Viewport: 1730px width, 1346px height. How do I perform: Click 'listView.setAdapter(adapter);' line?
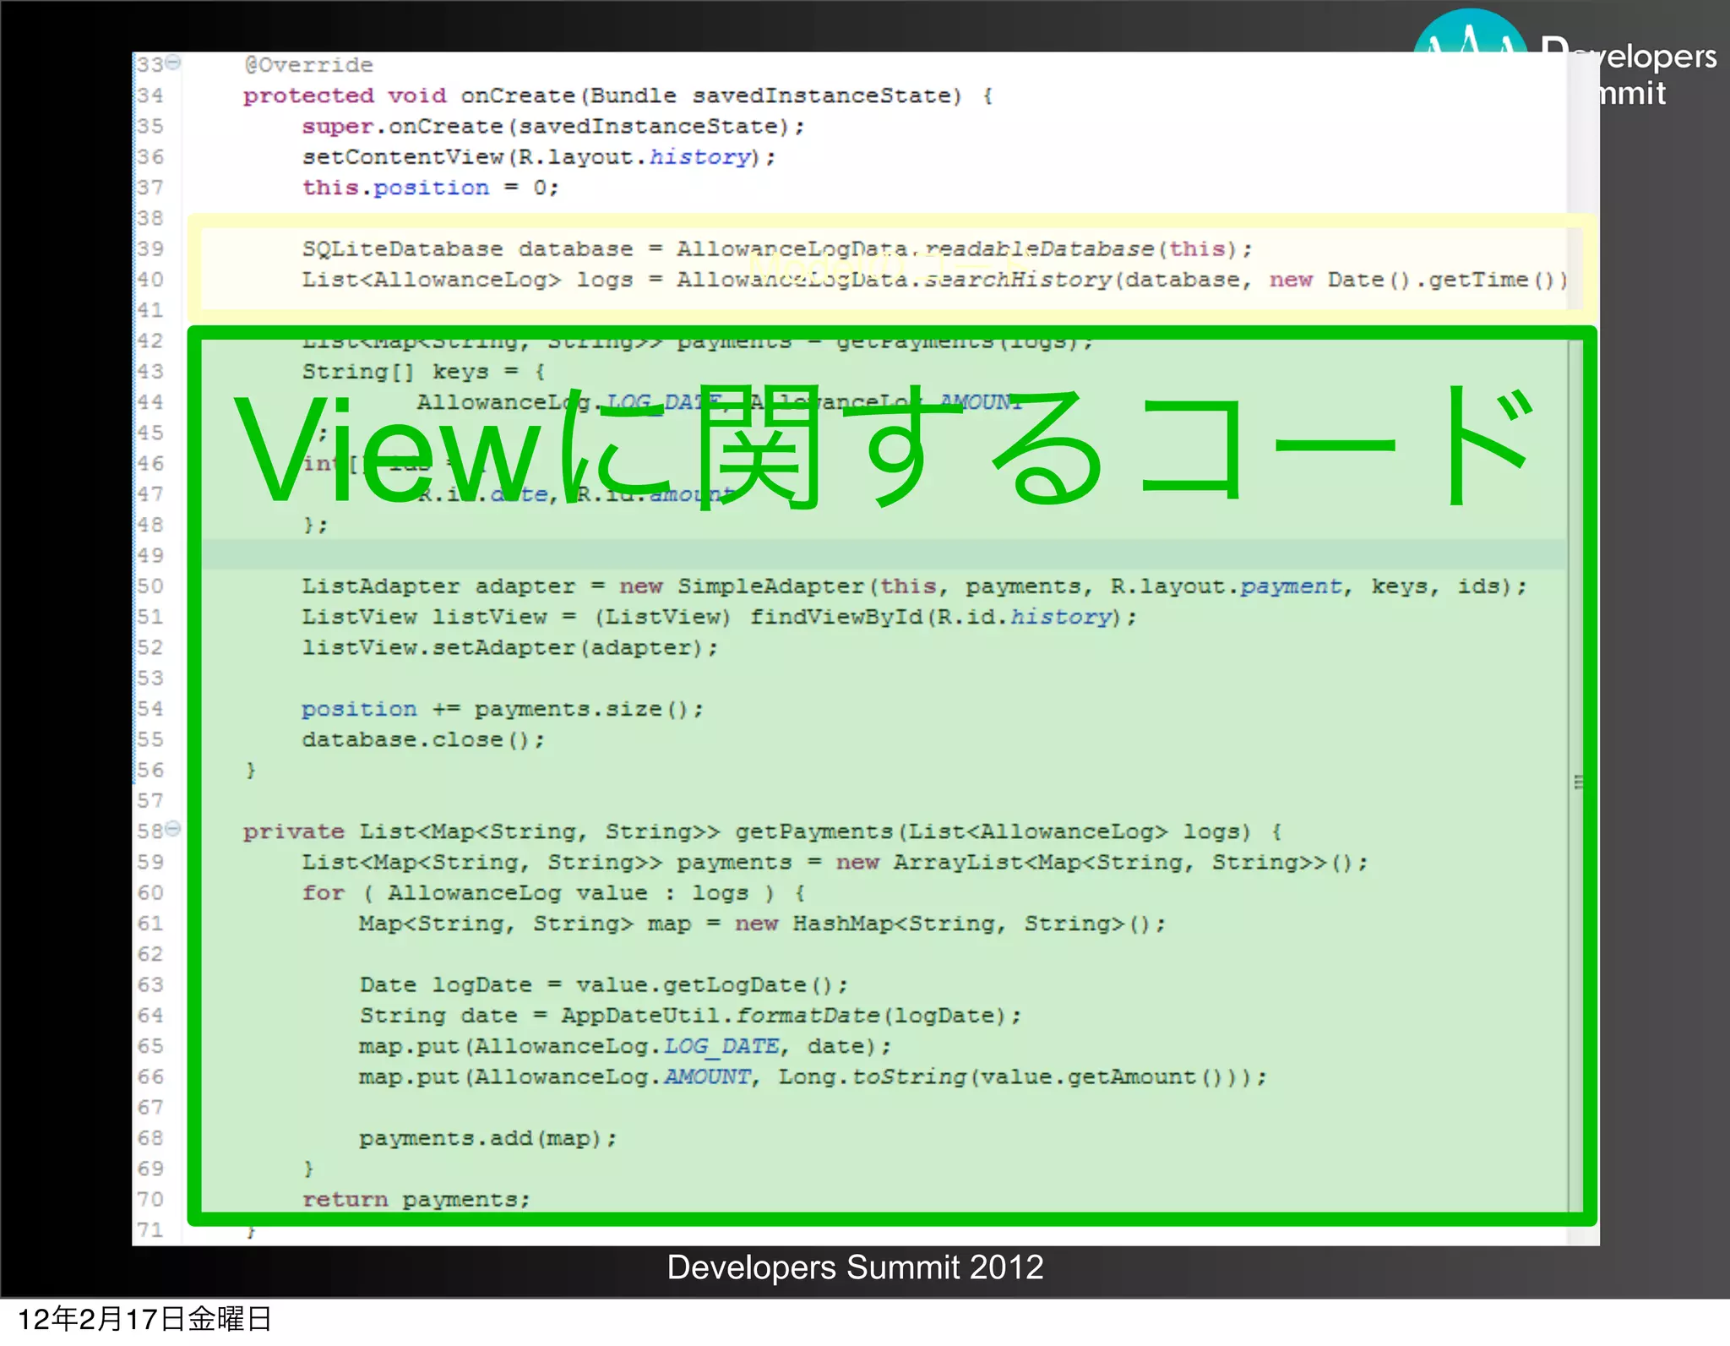coord(510,648)
